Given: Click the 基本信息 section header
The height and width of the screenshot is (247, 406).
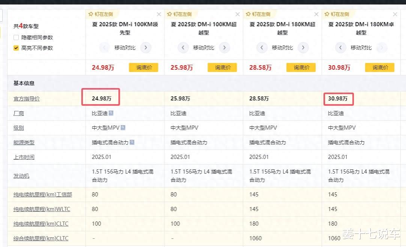Looking at the screenshot, I should (x=24, y=83).
